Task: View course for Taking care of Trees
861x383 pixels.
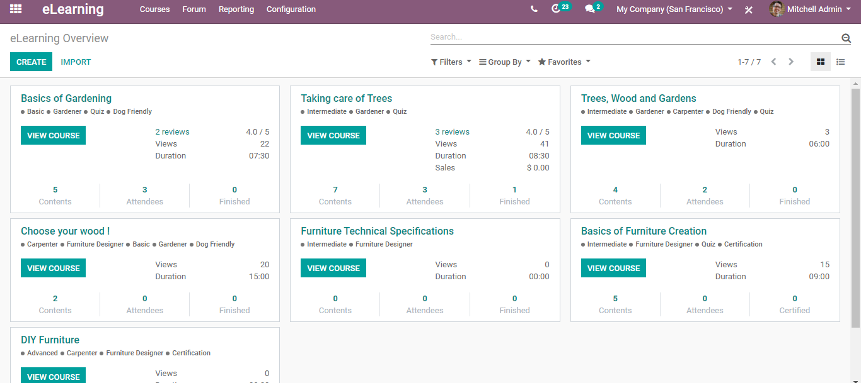Action: pyautogui.click(x=333, y=135)
